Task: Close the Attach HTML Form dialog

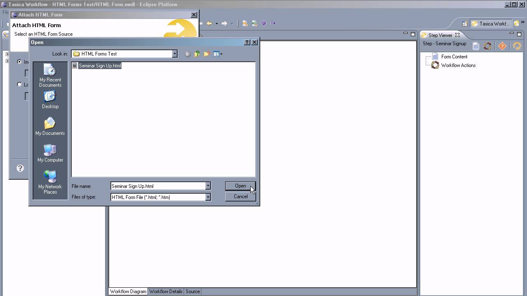Action: (194, 15)
